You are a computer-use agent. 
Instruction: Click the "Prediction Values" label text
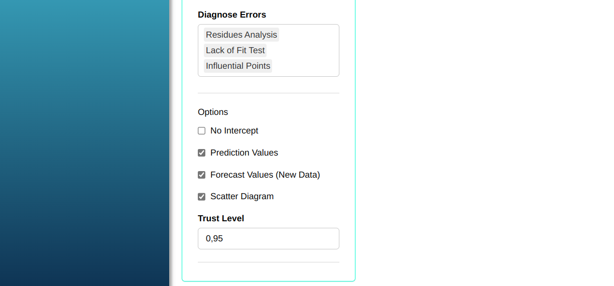click(x=244, y=153)
